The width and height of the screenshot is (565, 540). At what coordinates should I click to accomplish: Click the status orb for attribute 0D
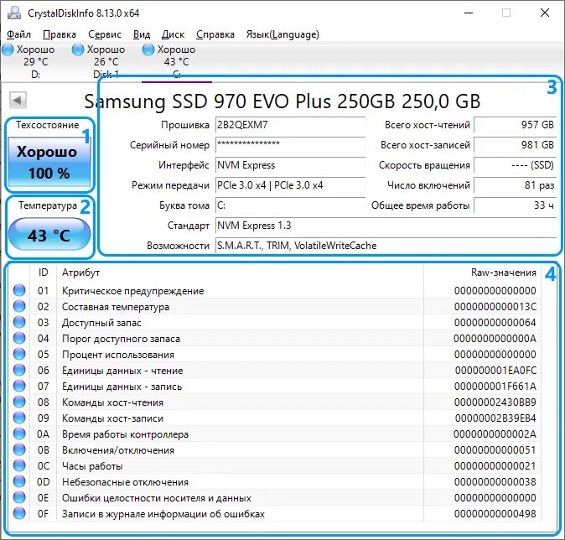pos(19,481)
